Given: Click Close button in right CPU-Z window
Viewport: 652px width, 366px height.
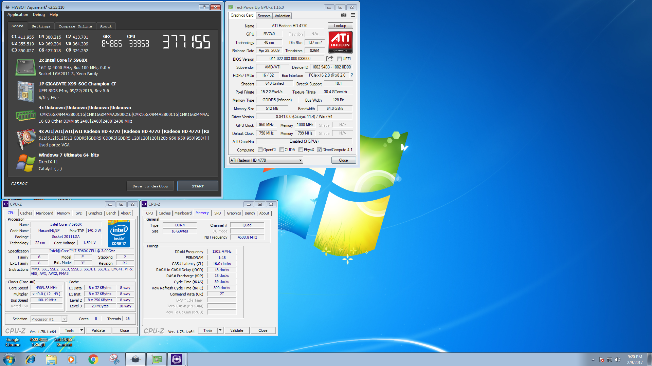Looking at the screenshot, I should point(263,330).
